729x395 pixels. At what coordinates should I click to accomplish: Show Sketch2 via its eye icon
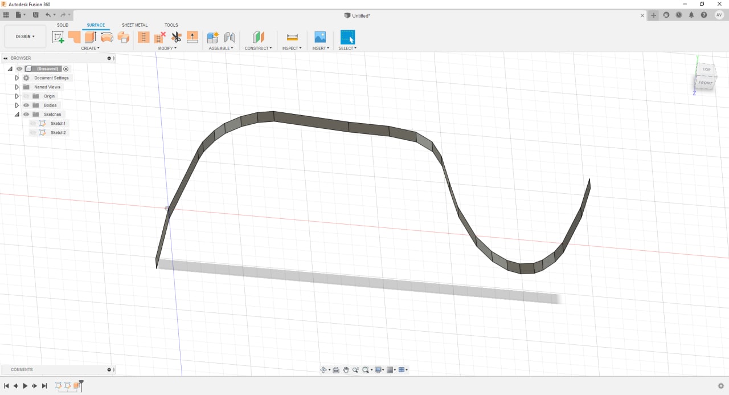coord(33,133)
